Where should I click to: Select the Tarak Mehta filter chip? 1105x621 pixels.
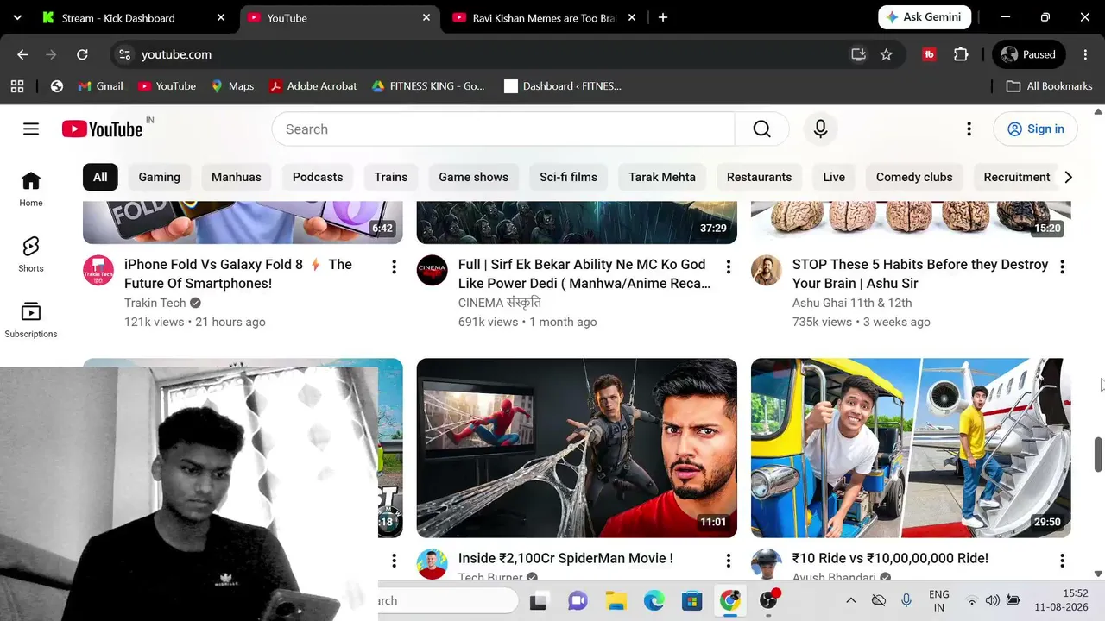[662, 177]
